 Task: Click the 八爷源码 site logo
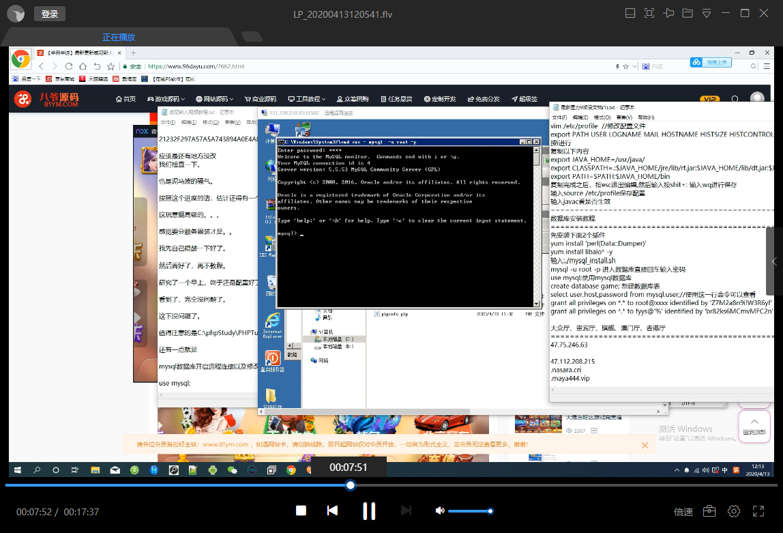tap(46, 99)
